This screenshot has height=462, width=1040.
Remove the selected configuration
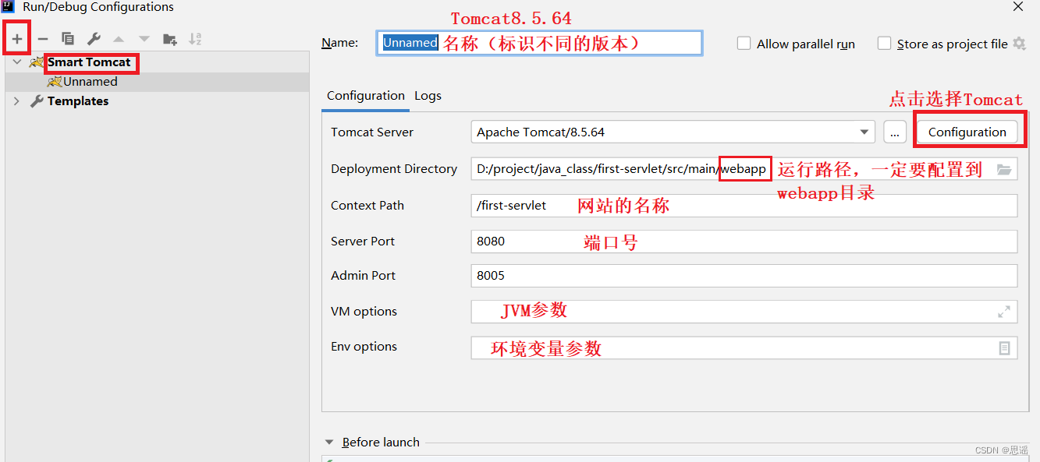coord(43,39)
